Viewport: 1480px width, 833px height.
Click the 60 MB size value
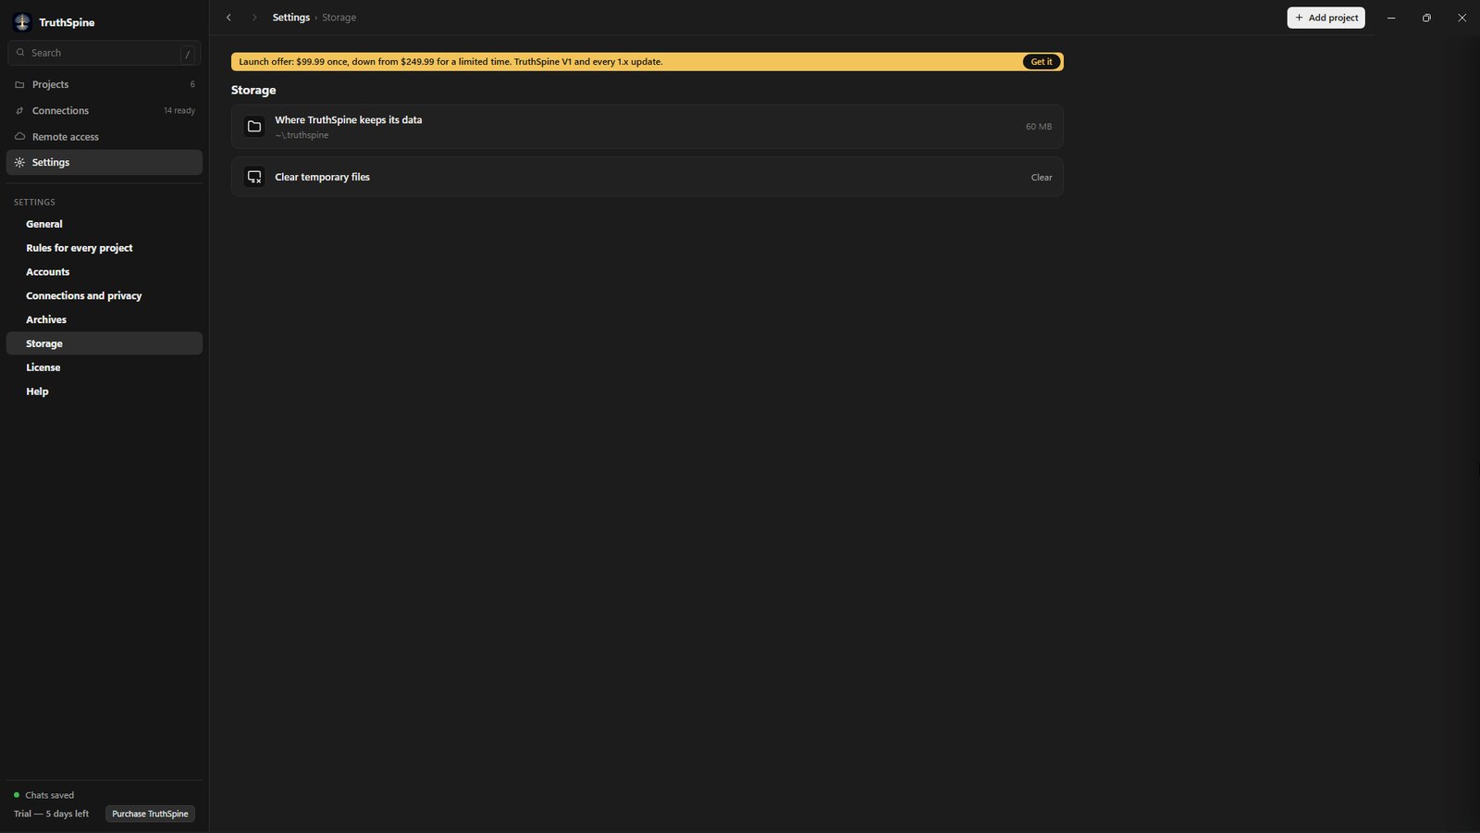(x=1039, y=126)
